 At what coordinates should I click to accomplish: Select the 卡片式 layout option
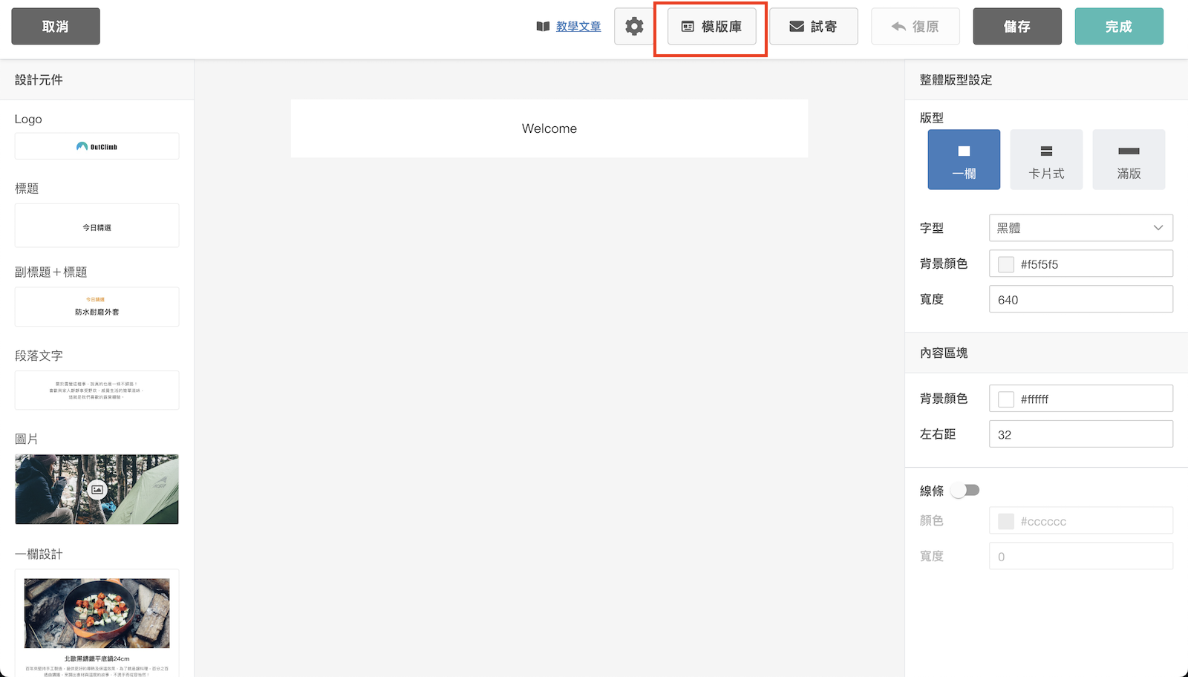(x=1046, y=160)
